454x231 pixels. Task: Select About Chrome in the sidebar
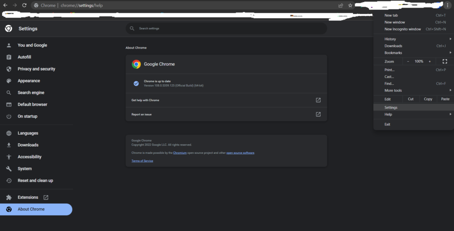pyautogui.click(x=36, y=209)
